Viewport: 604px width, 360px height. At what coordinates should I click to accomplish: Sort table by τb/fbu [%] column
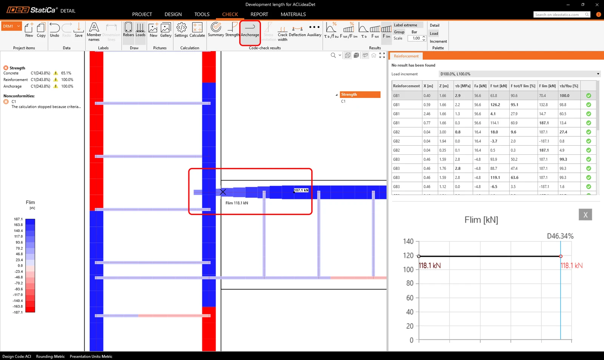coord(569,86)
